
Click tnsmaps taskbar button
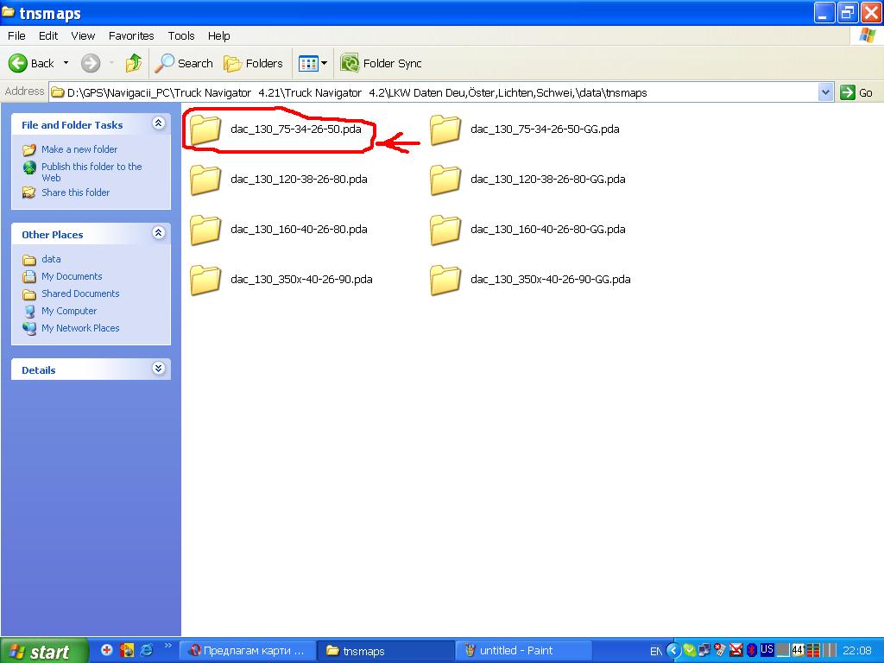tap(386, 651)
